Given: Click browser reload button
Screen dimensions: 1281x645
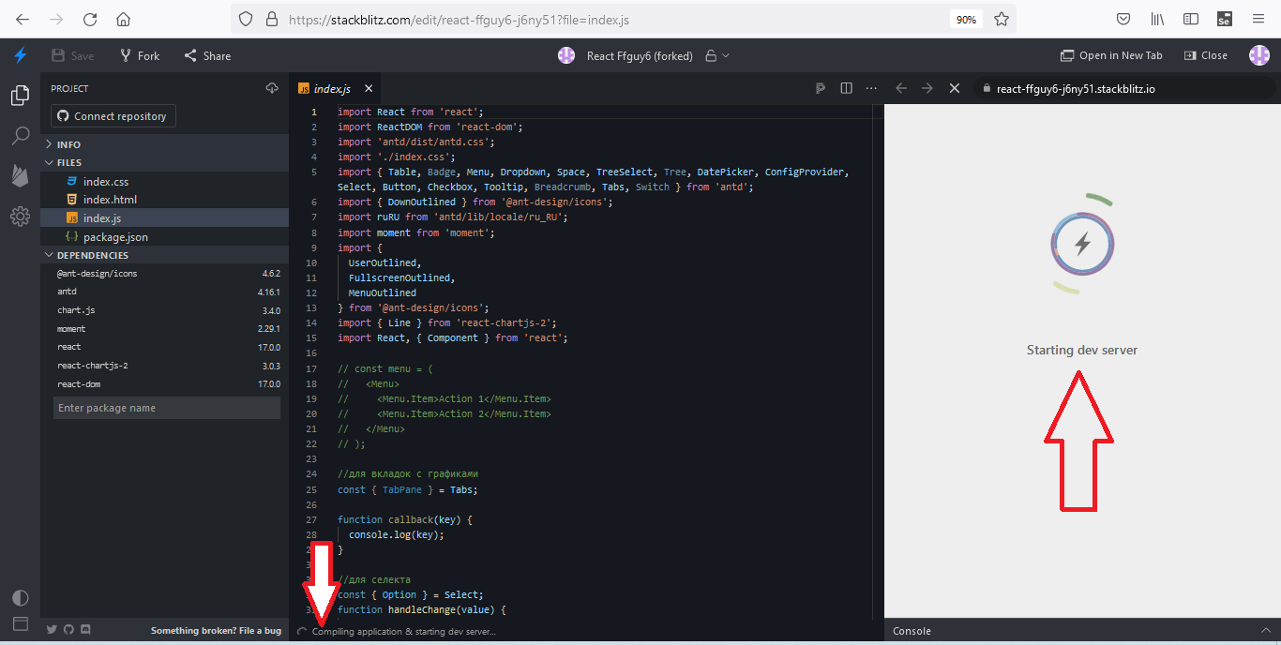Looking at the screenshot, I should (90, 19).
